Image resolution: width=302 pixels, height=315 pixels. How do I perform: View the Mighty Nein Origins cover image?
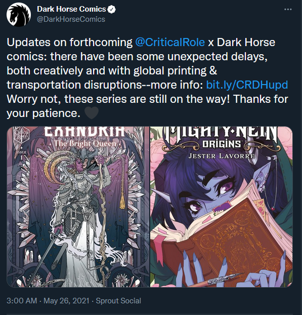pyautogui.click(x=222, y=207)
